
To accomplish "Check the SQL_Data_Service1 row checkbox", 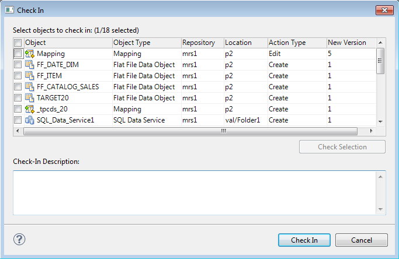I will (x=18, y=120).
